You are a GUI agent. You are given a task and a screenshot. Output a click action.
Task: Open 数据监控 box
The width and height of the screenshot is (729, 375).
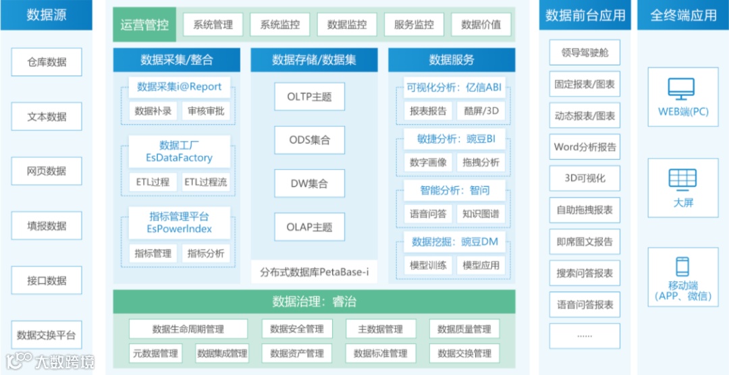347,25
